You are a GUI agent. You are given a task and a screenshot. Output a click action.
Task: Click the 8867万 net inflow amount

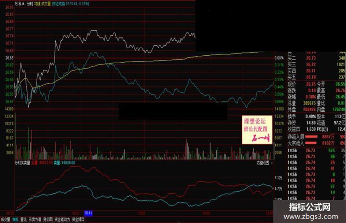point(328,137)
